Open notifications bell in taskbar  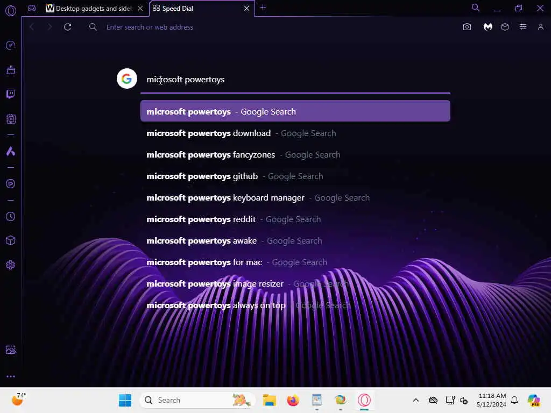[x=514, y=400]
